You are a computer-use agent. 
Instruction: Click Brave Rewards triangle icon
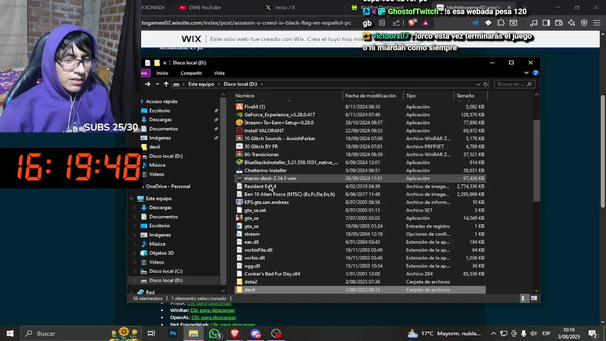425,23
